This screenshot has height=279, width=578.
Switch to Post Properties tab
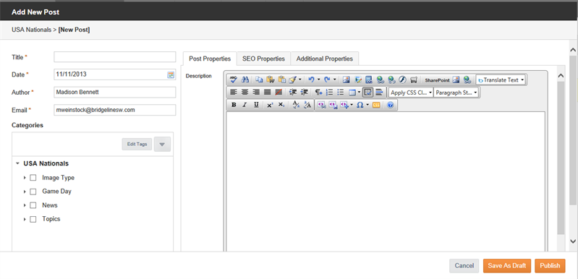click(210, 59)
